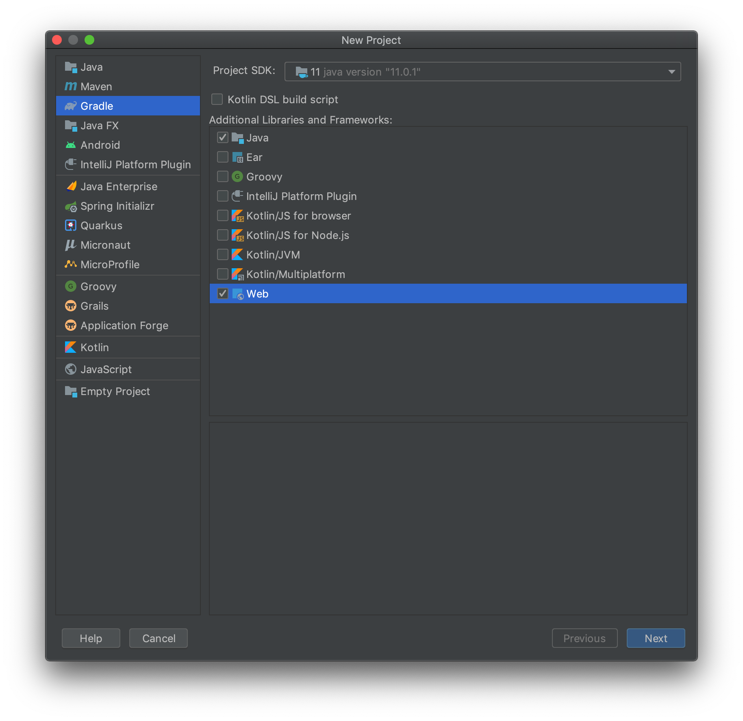This screenshot has height=721, width=743.
Task: Click the Java FX folder icon
Action: (x=71, y=126)
